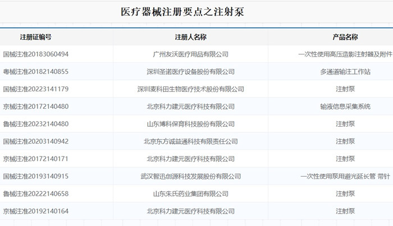Select registrant 山东博科保育科技股份有限公司
Screen dimensions: 393x226
190,124
